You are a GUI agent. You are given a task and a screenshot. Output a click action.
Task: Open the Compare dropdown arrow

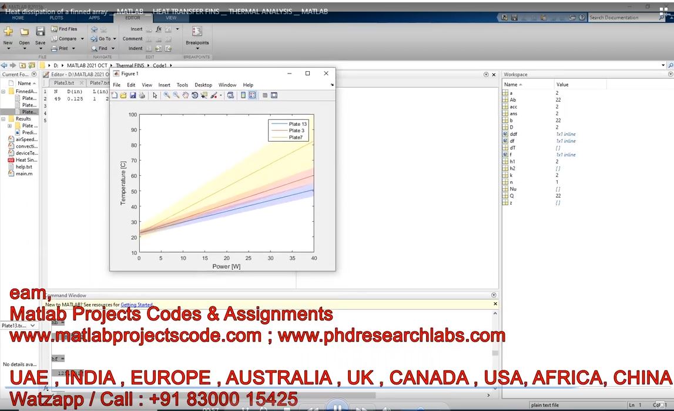(x=82, y=39)
